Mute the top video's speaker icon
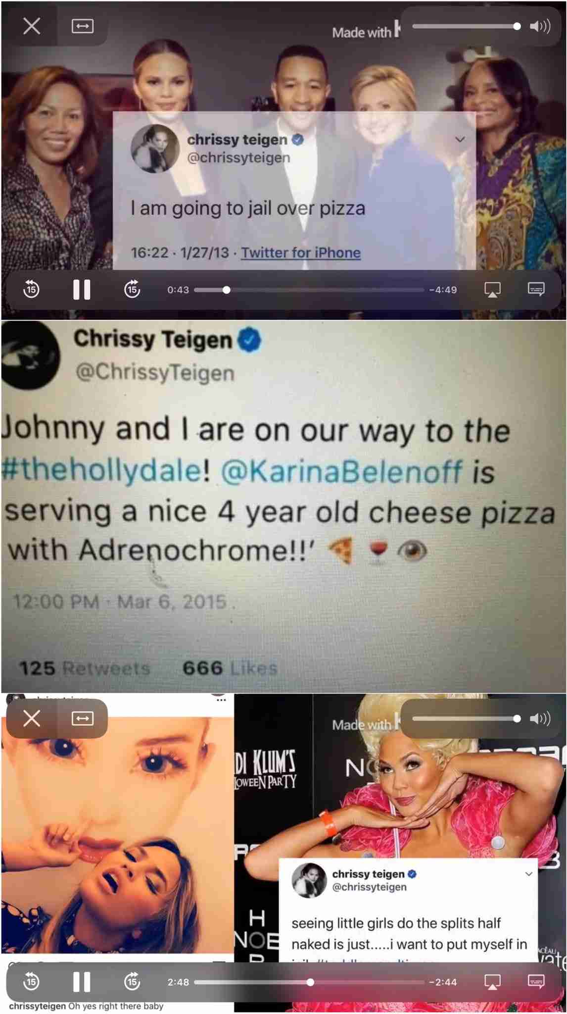 pyautogui.click(x=540, y=26)
